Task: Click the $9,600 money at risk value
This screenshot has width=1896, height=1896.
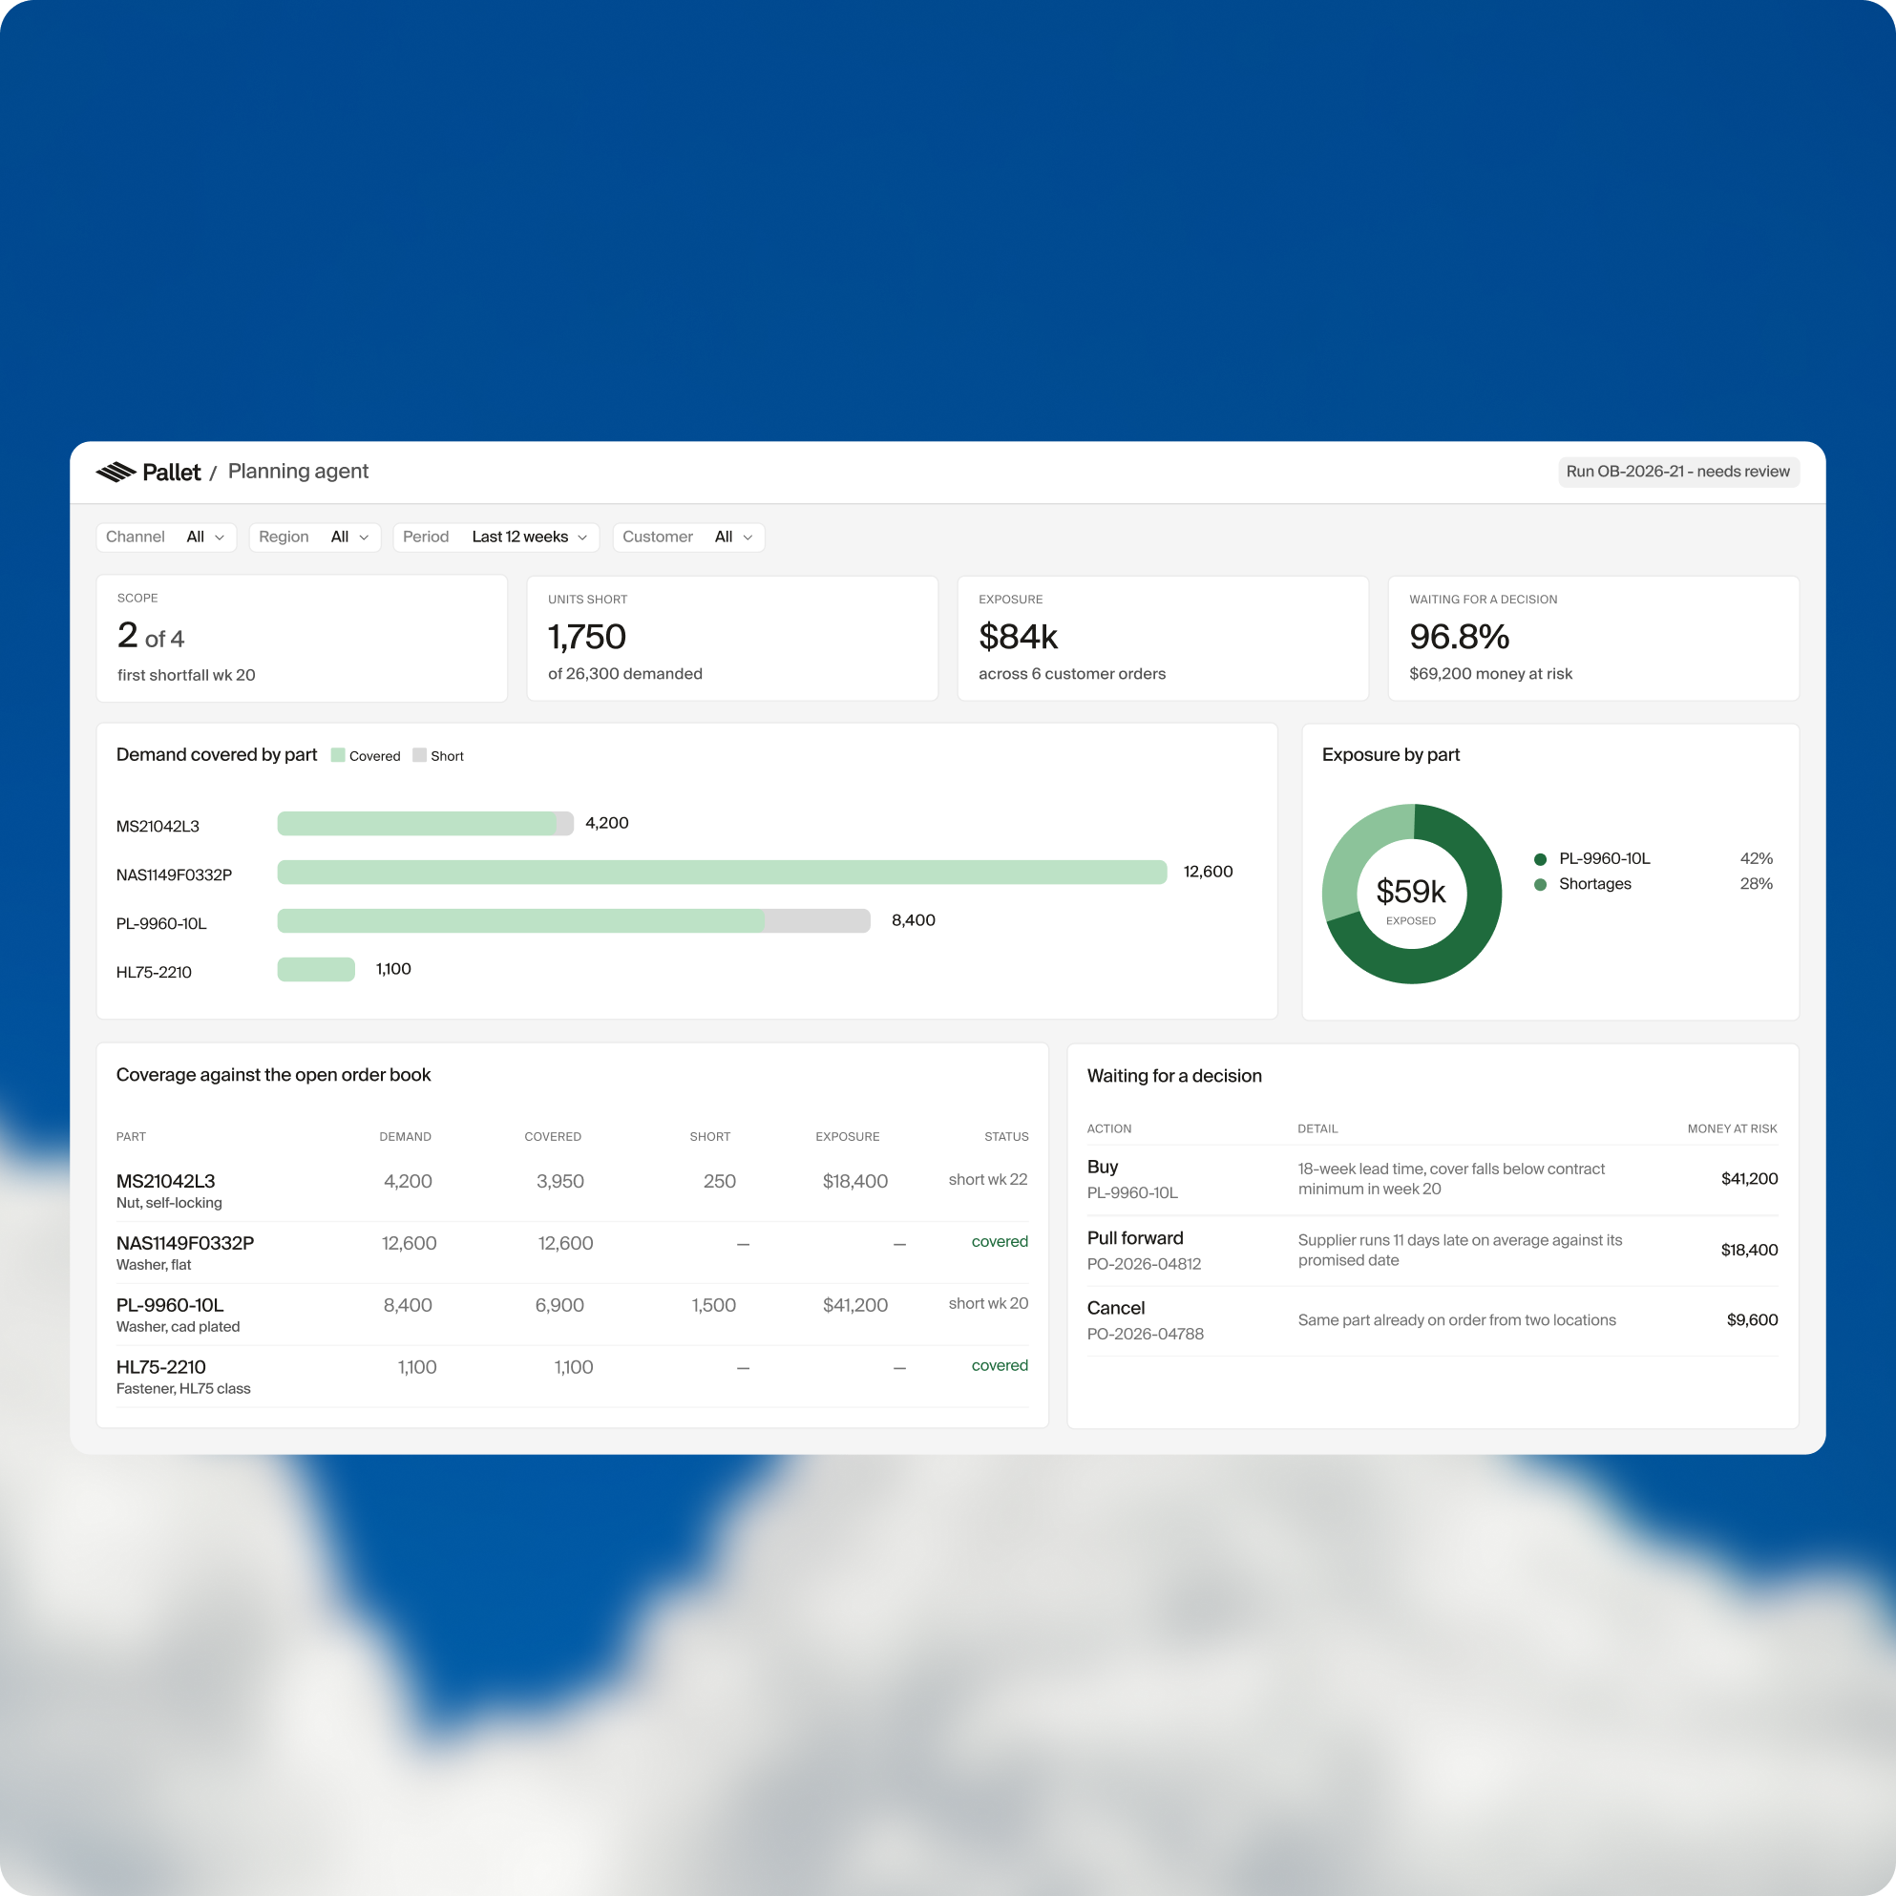Action: pyautogui.click(x=1752, y=1320)
